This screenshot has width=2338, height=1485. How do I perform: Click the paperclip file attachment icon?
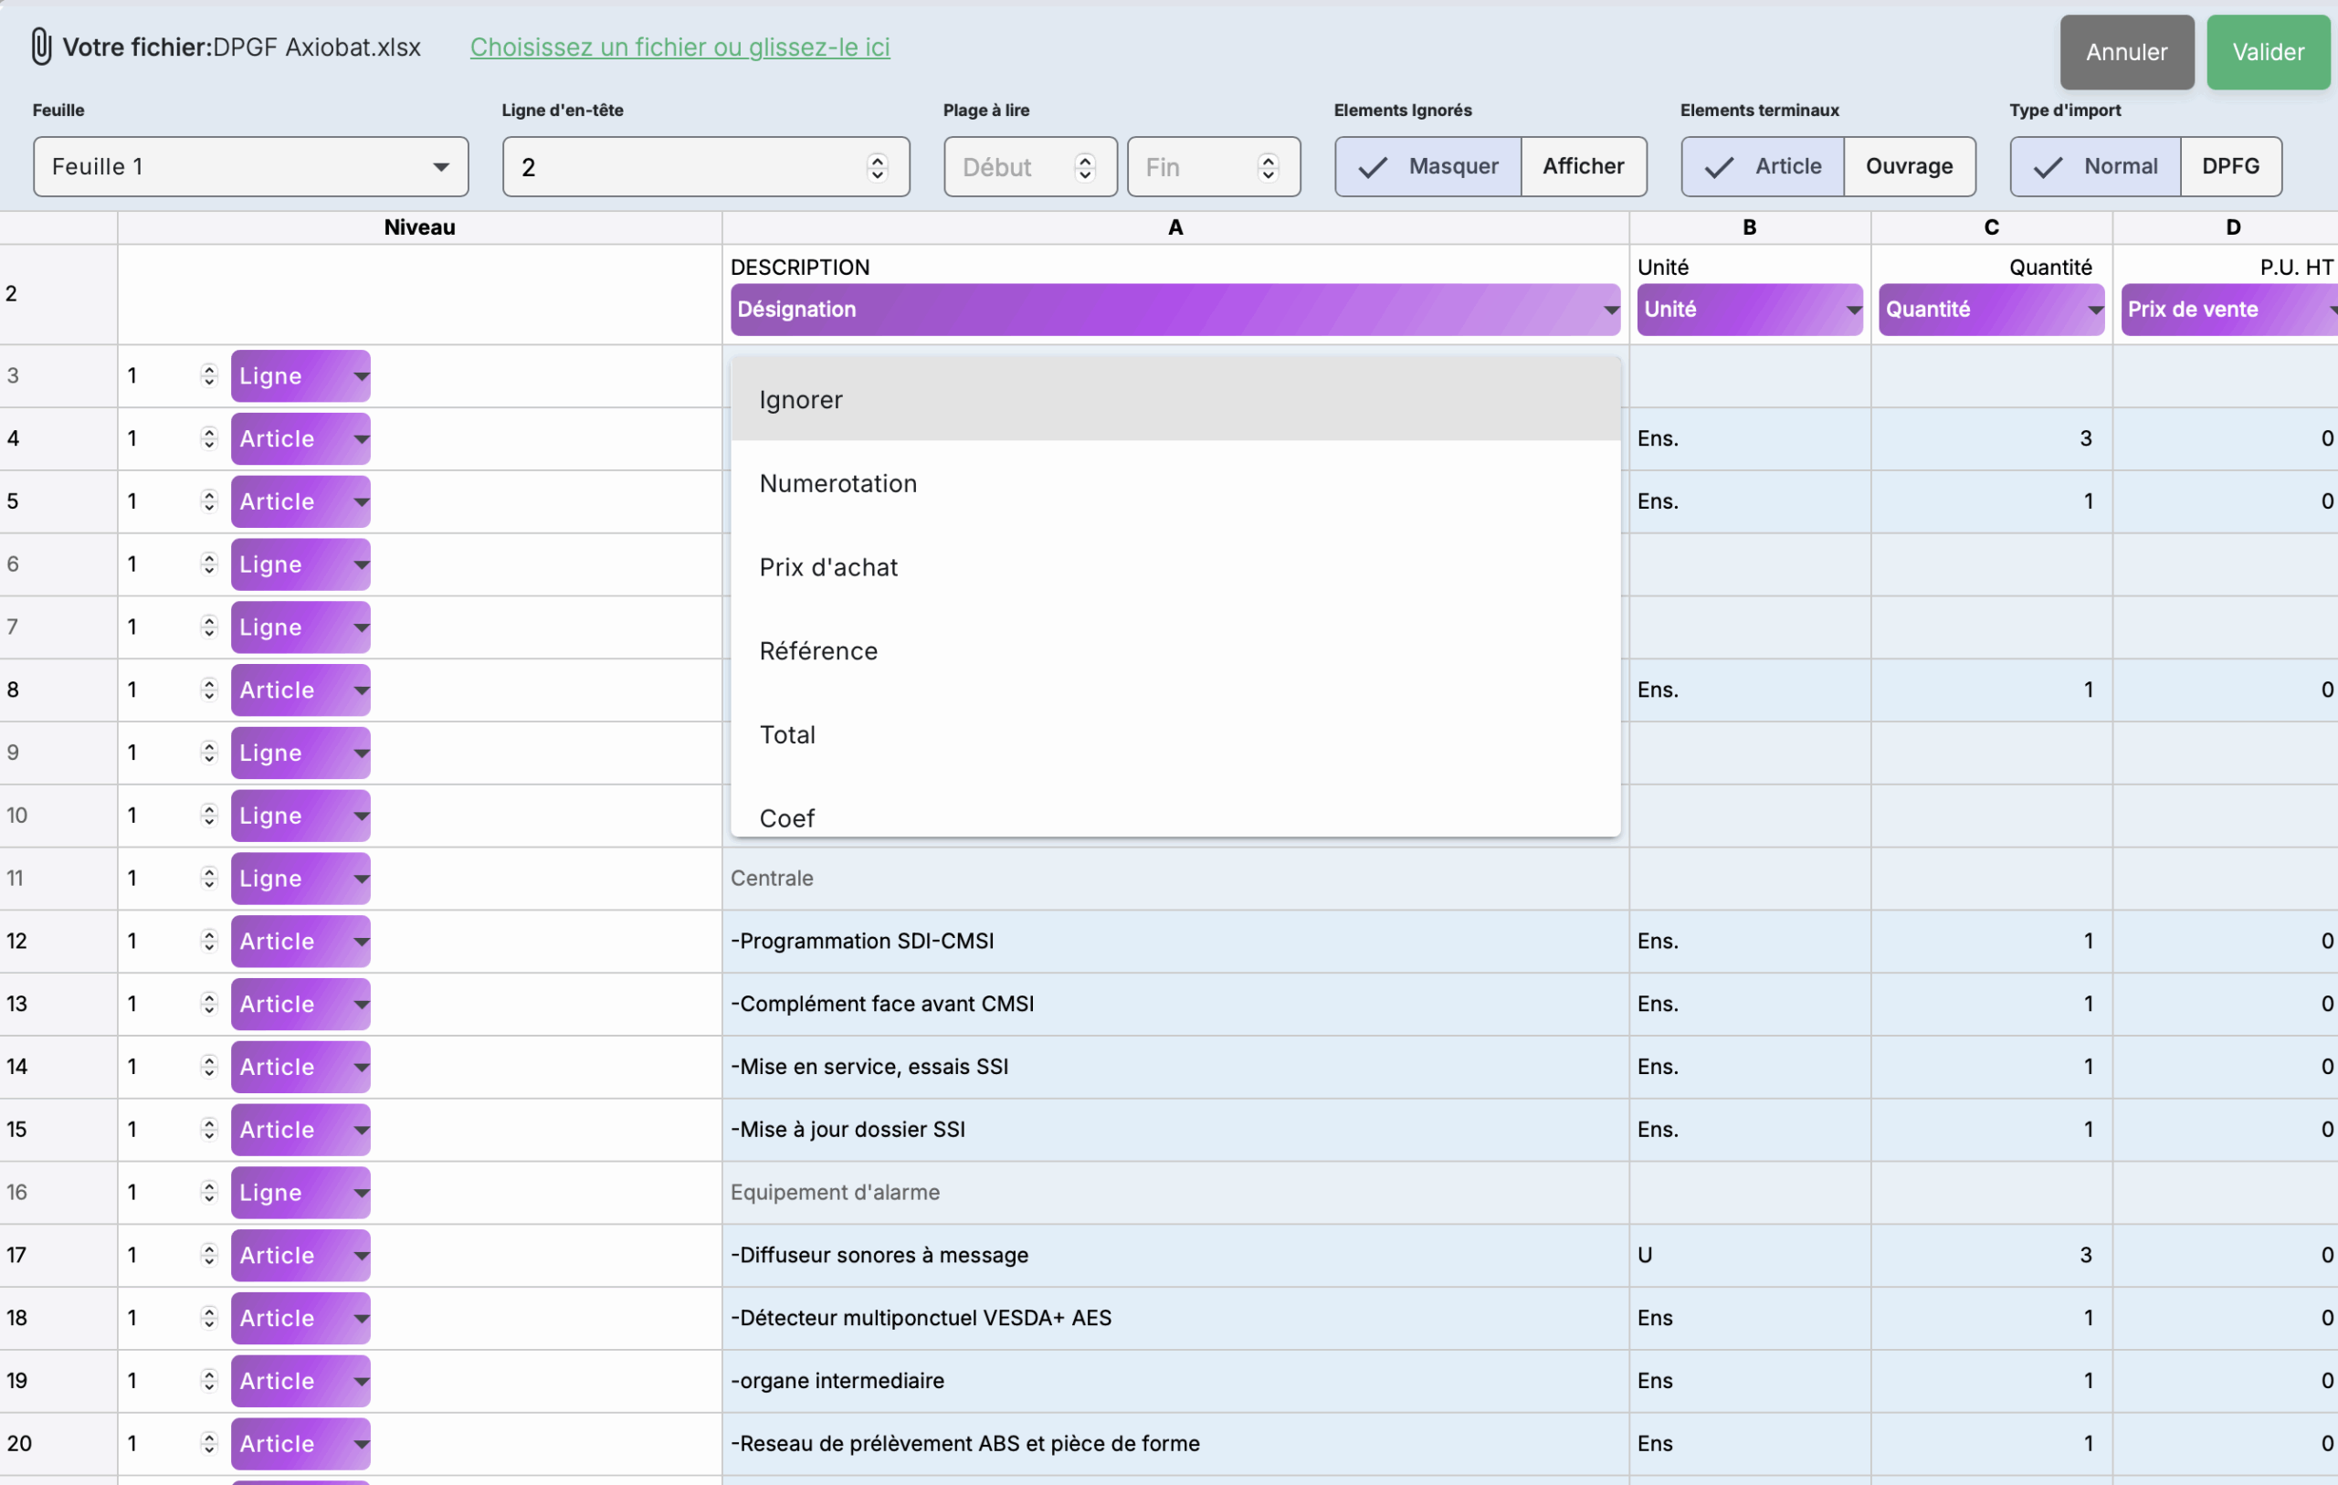click(x=41, y=47)
